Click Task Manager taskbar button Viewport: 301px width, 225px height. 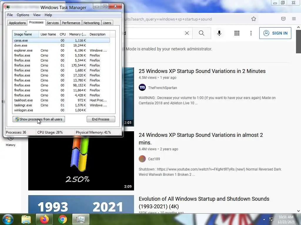pos(81,219)
